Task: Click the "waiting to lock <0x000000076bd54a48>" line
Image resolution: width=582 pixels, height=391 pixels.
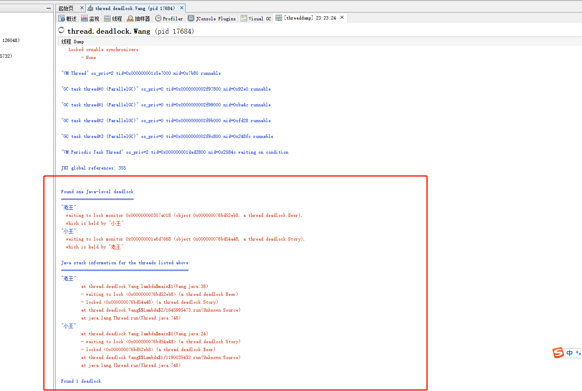Action: (x=161, y=342)
